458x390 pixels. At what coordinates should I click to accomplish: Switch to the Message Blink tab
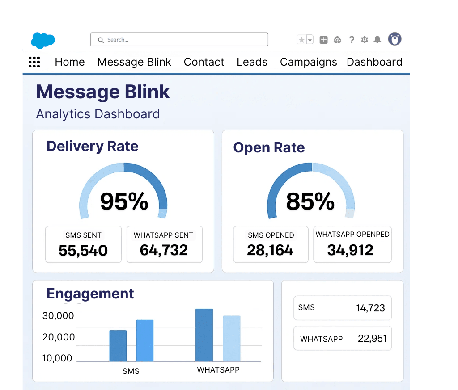[134, 62]
